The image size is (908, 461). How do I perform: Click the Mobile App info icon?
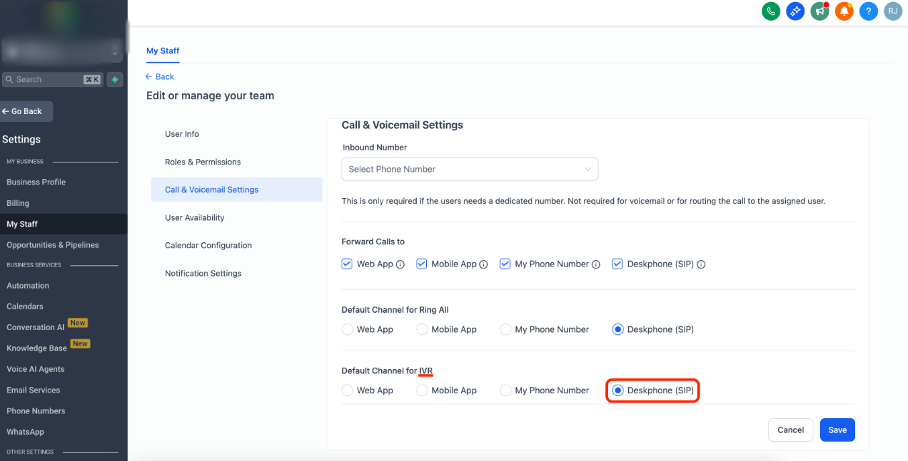[x=483, y=264]
